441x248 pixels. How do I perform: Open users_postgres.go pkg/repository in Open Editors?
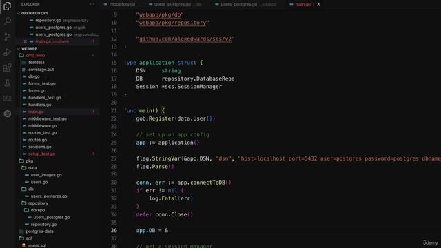pyautogui.click(x=54, y=34)
